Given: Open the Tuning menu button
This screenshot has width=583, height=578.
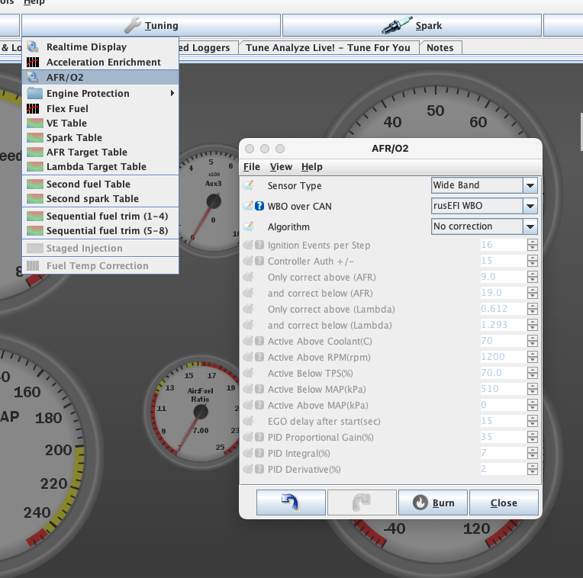Looking at the screenshot, I should pos(151,25).
